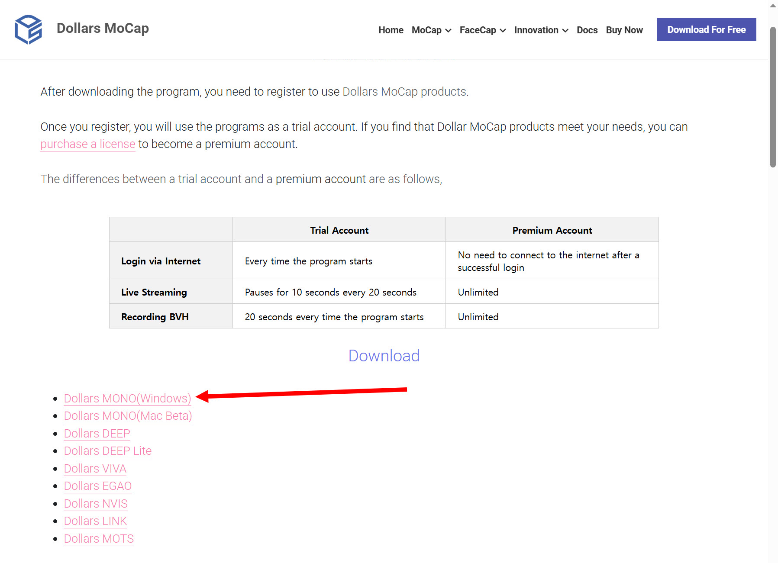
Task: Expand the FaceCap dropdown chevron
Action: pos(503,30)
